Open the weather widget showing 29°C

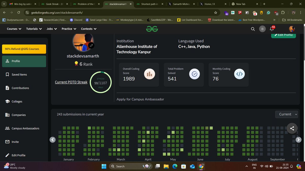tap(15, 166)
